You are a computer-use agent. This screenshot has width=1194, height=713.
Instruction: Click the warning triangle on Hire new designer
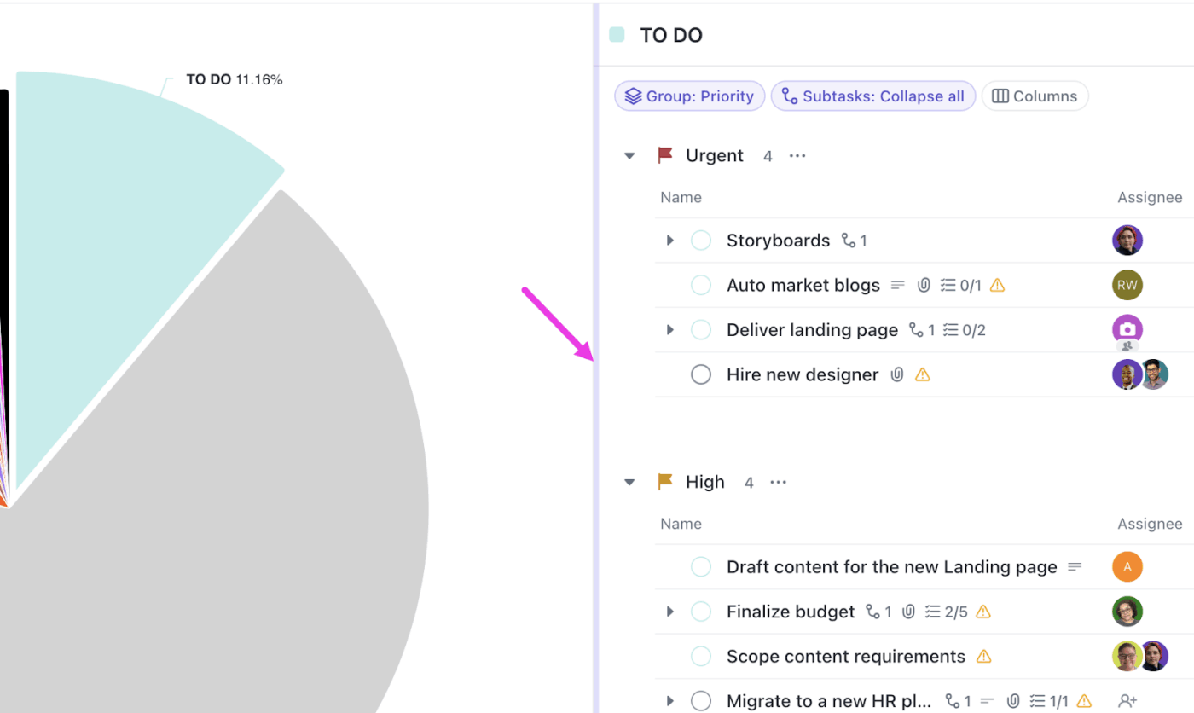pyautogui.click(x=921, y=374)
